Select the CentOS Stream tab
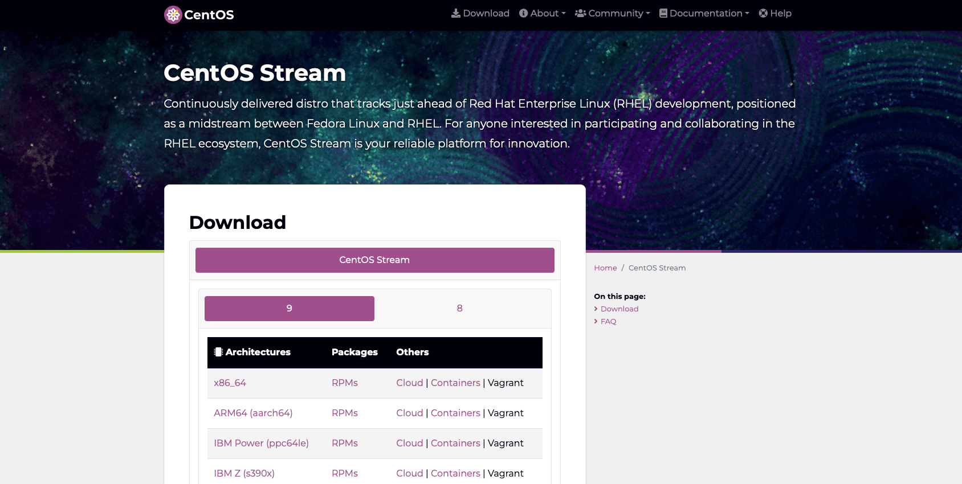This screenshot has width=962, height=484. pos(374,260)
